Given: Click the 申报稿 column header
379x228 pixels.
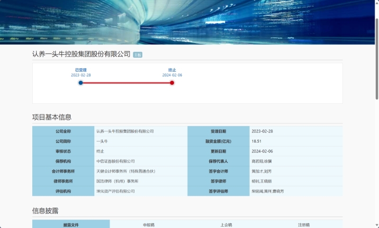Looking at the screenshot, I should point(148,225).
